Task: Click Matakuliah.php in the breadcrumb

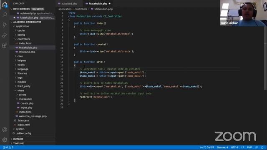Action: pos(103,9)
